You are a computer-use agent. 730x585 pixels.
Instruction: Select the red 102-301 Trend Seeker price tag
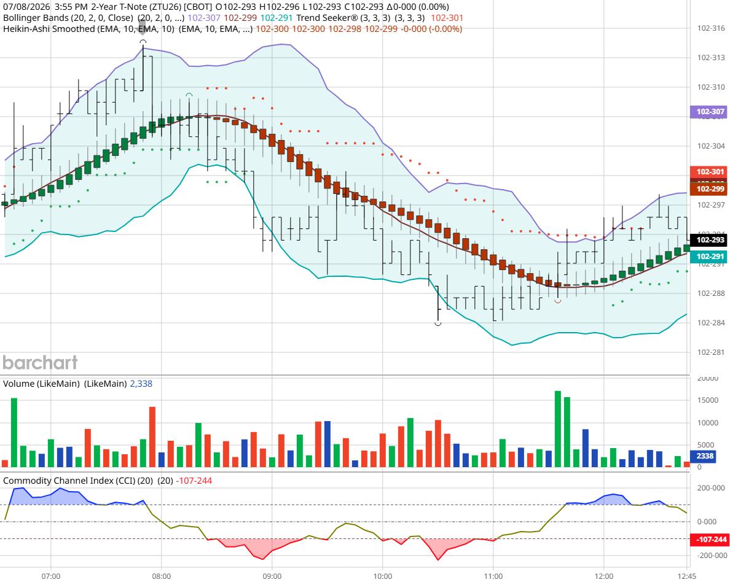click(708, 172)
